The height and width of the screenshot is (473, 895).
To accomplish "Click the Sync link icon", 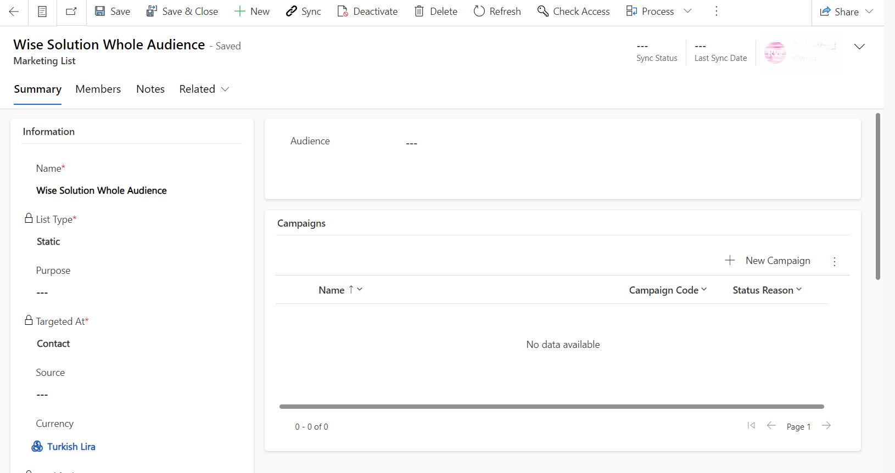I will [x=292, y=12].
